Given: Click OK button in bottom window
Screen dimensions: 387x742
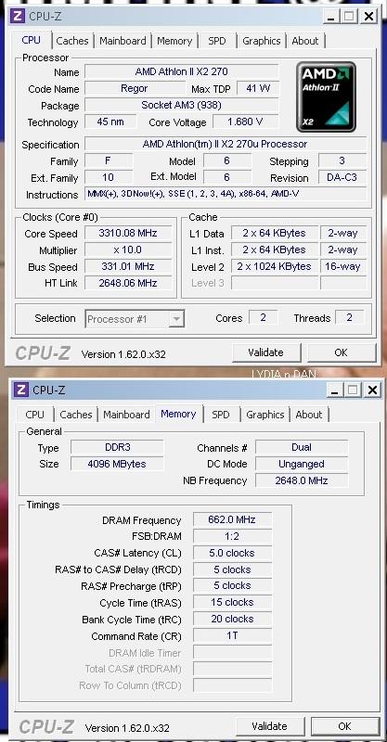Looking at the screenshot, I should pos(345,726).
